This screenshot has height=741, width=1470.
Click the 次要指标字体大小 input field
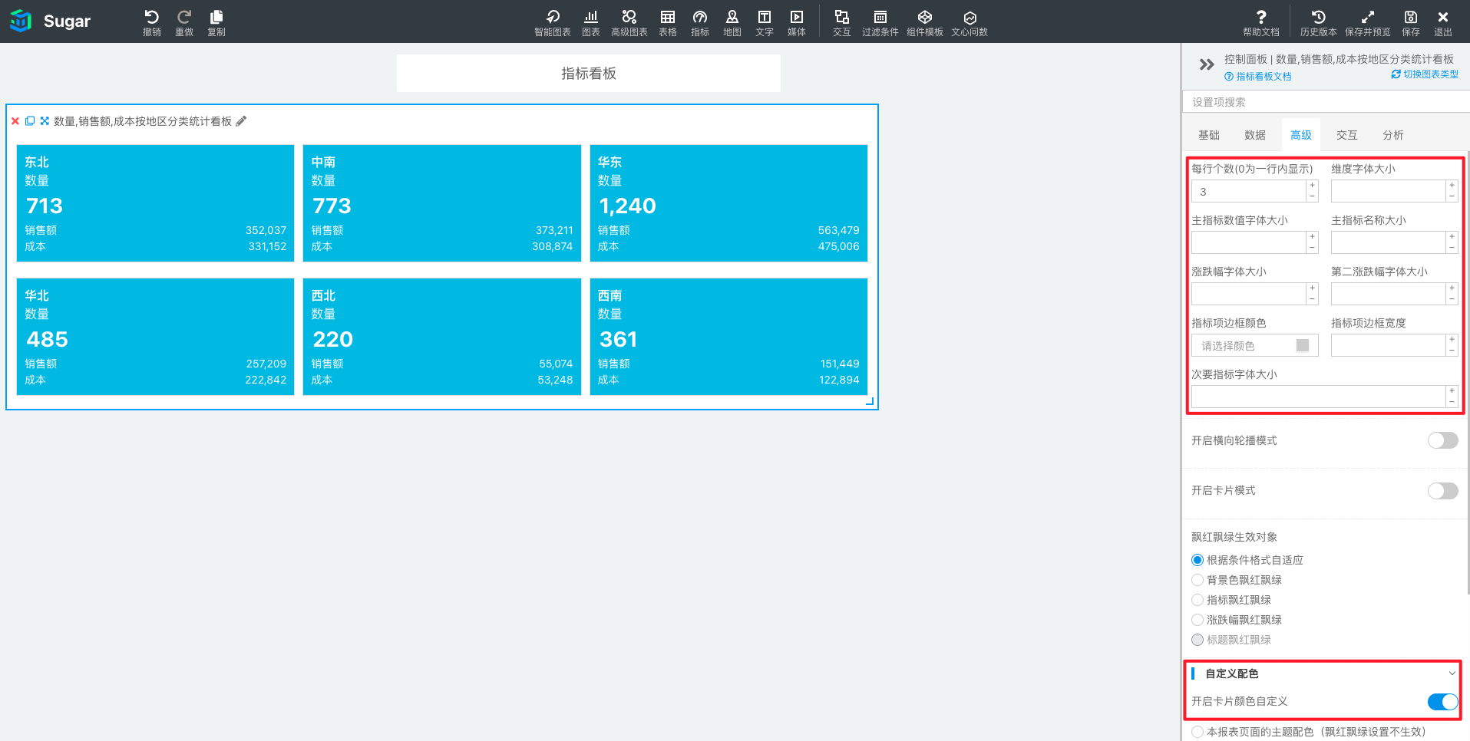(x=1318, y=397)
